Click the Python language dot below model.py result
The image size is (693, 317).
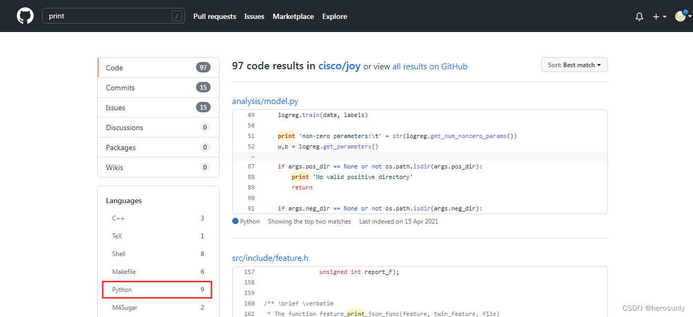(235, 221)
